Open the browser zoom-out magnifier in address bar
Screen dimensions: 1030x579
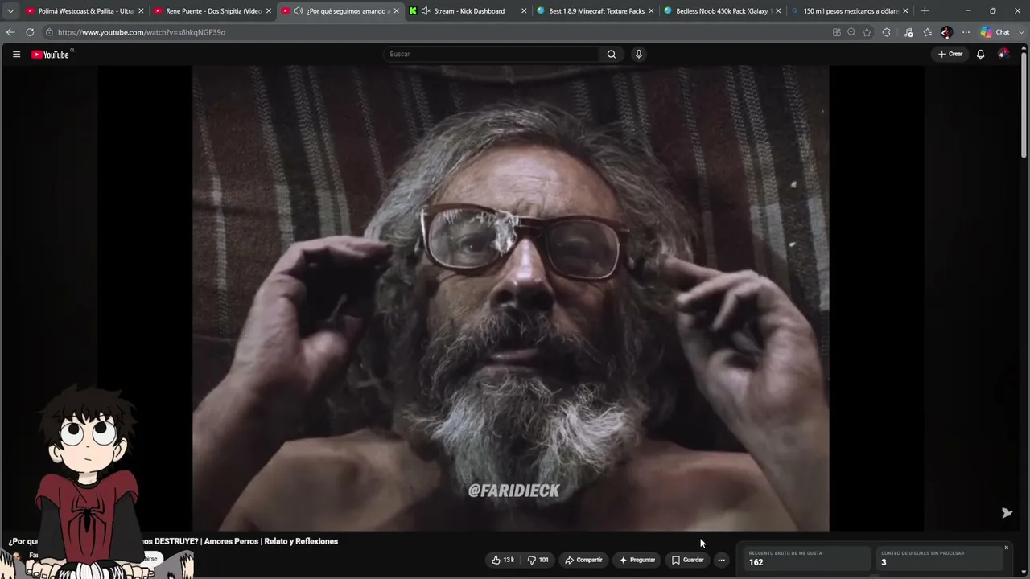[x=851, y=32]
